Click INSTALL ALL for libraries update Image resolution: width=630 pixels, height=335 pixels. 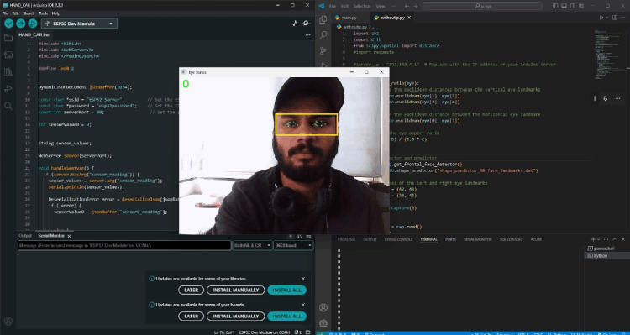coord(287,290)
